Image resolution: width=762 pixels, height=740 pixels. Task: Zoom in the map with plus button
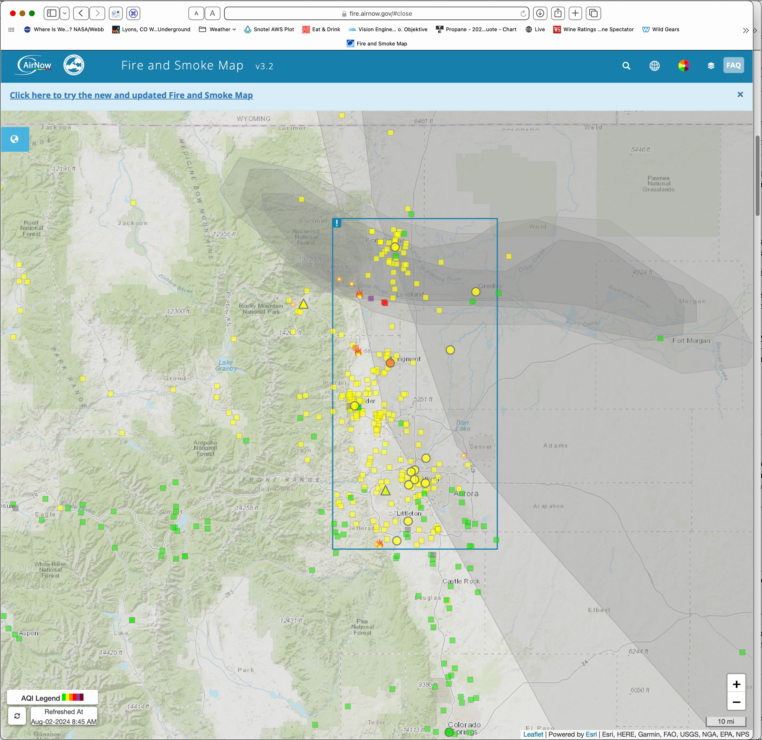736,684
